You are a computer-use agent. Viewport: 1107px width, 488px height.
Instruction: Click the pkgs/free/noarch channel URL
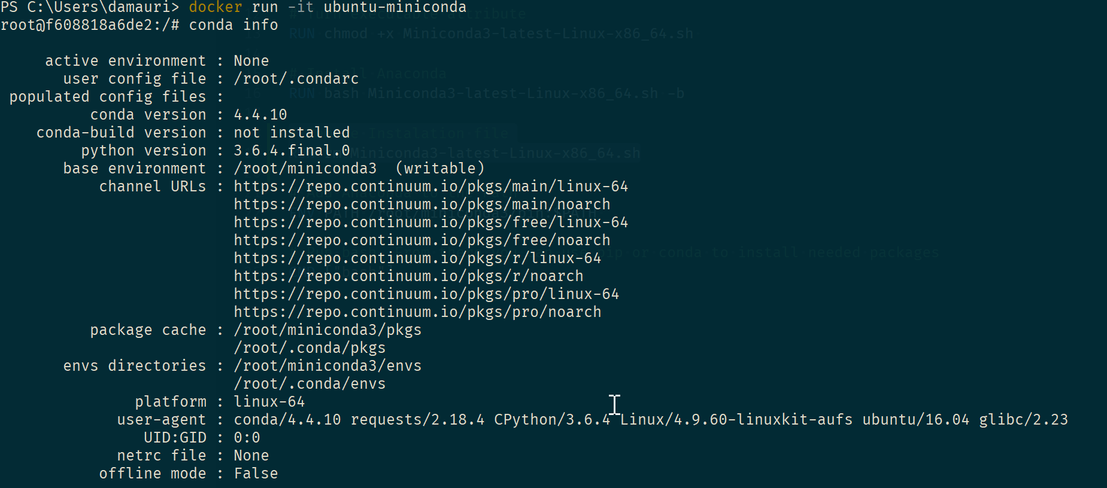(x=421, y=240)
